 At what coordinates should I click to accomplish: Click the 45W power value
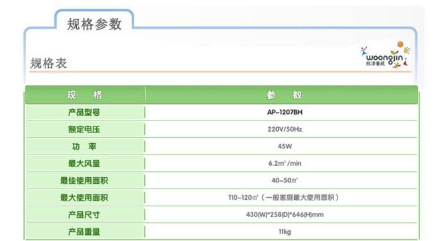[285, 146]
